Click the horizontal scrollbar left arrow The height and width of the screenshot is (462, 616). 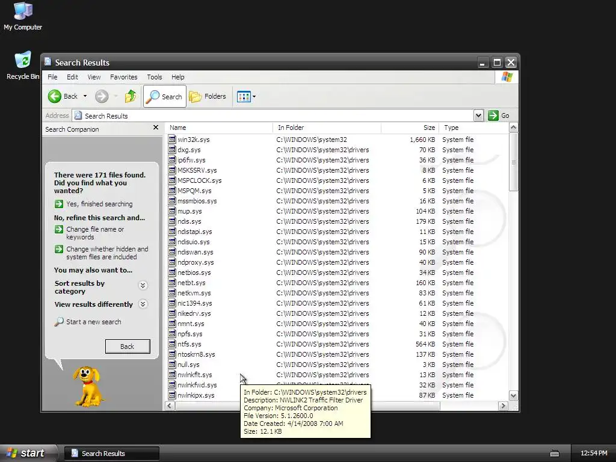[170, 406]
